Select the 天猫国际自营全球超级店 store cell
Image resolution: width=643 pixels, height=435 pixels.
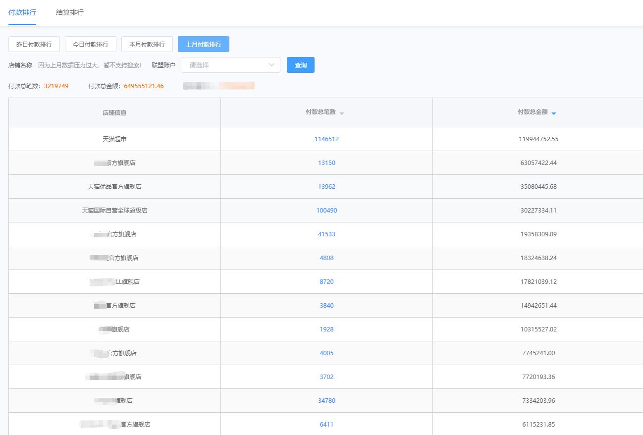coord(114,211)
